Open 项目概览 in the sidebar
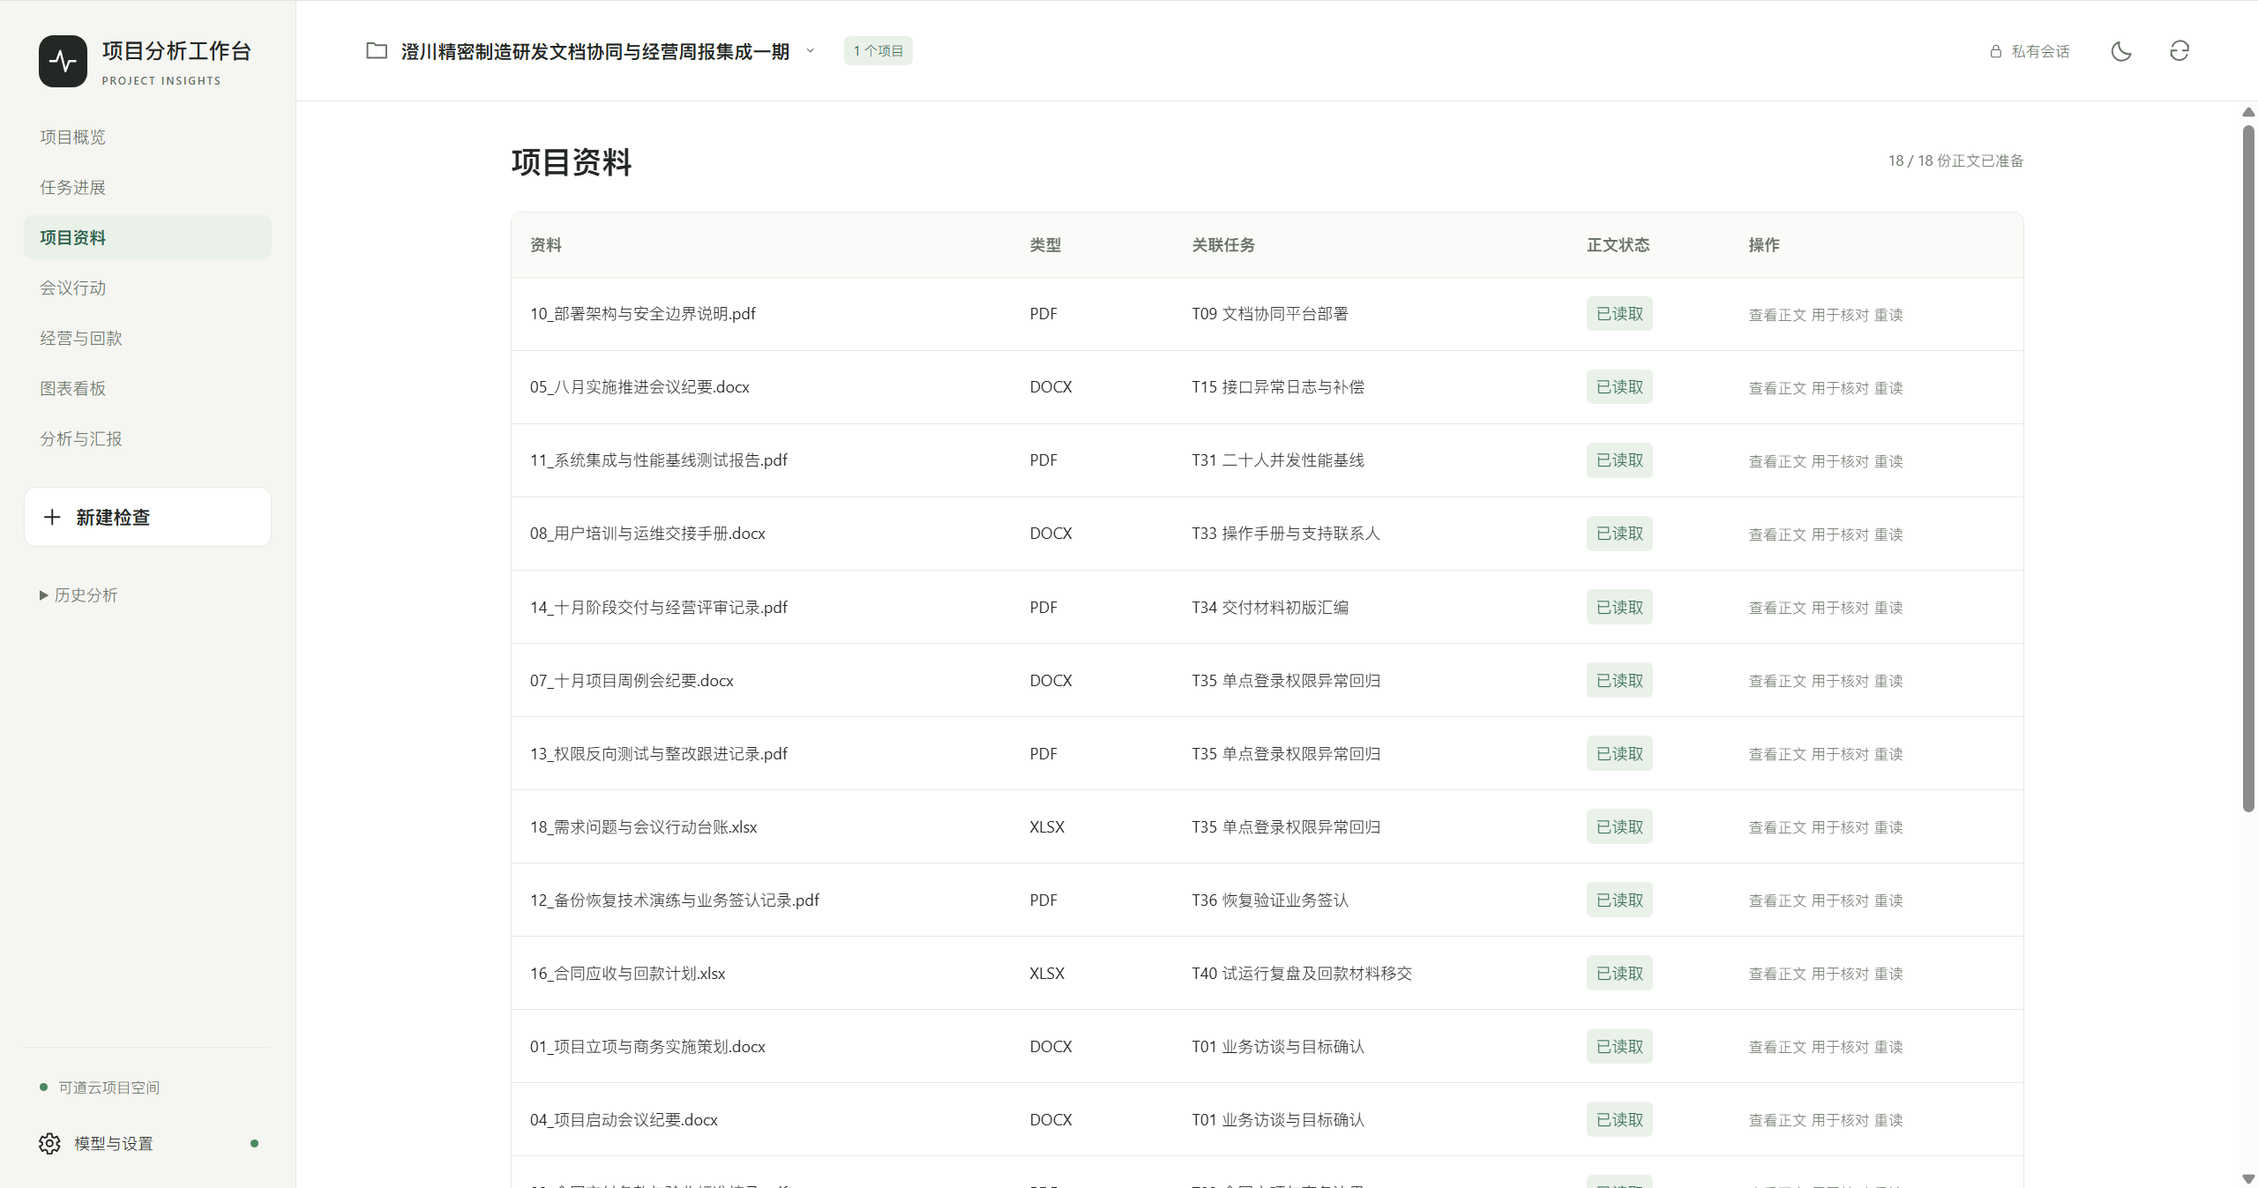The height and width of the screenshot is (1188, 2258). (x=147, y=137)
